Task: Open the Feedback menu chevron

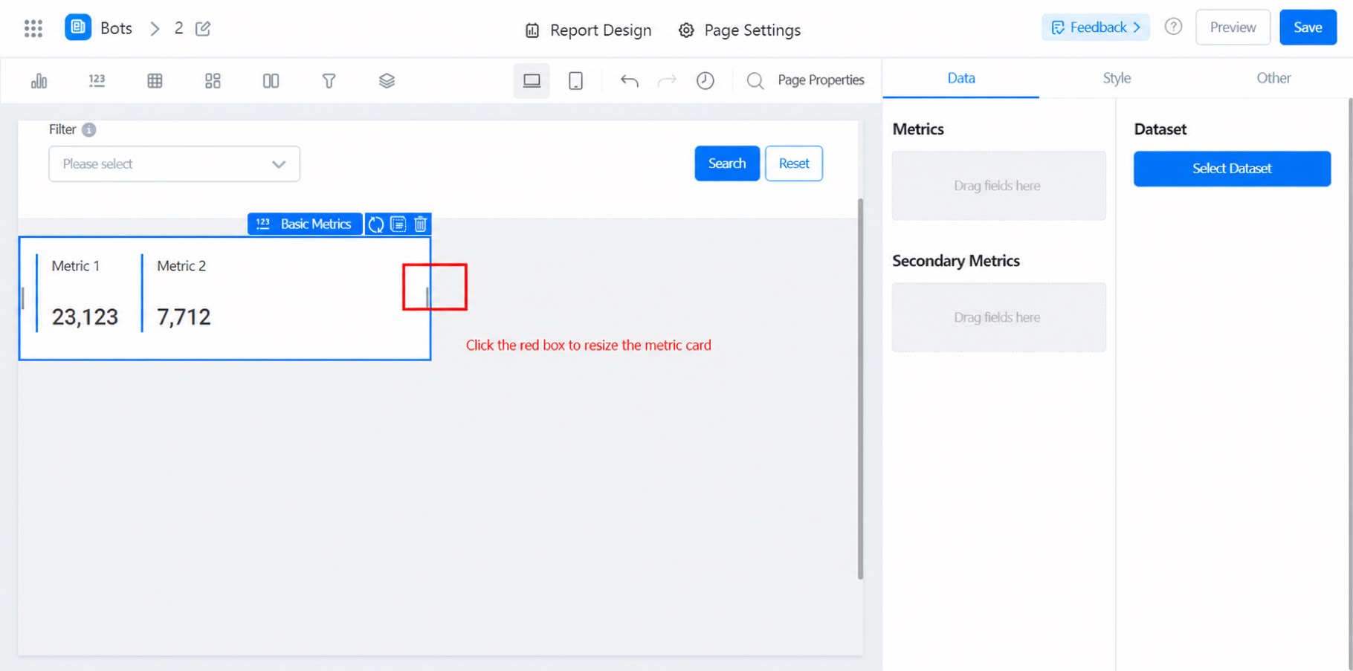Action: click(1137, 27)
